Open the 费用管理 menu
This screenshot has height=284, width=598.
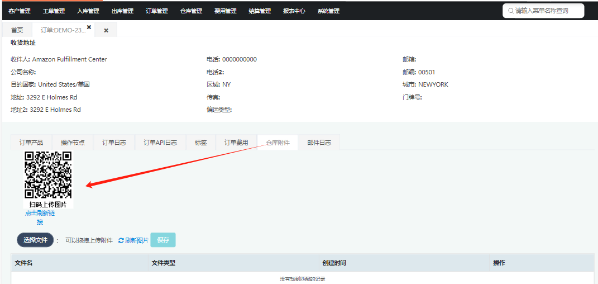point(226,11)
